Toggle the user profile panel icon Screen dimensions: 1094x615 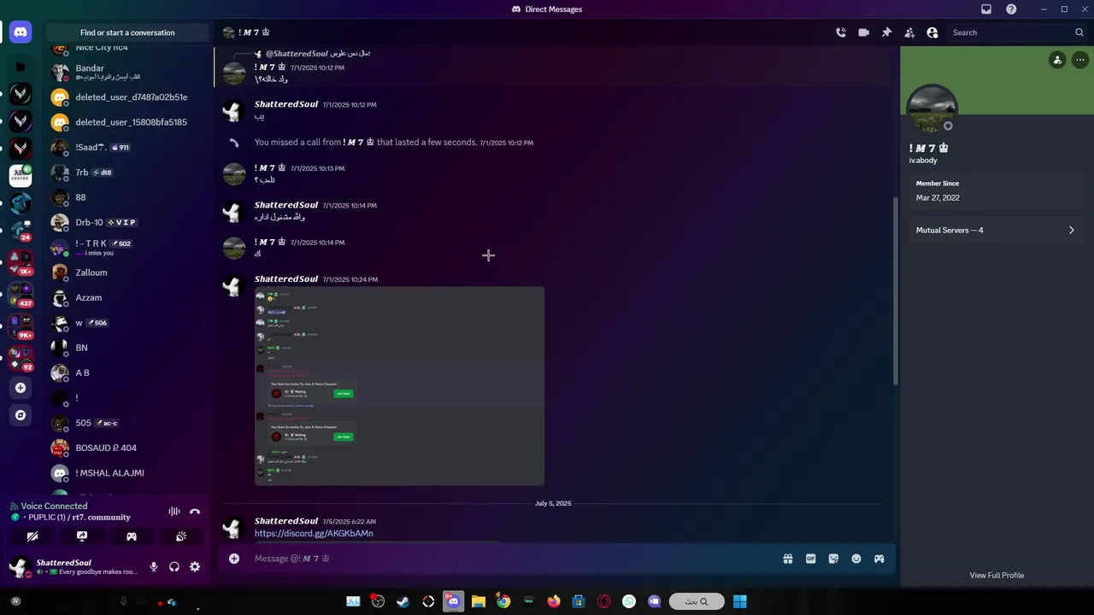932,32
